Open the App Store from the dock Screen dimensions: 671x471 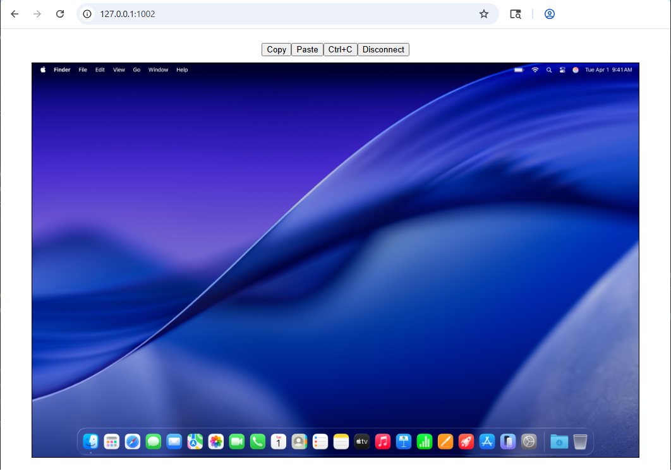coord(487,441)
